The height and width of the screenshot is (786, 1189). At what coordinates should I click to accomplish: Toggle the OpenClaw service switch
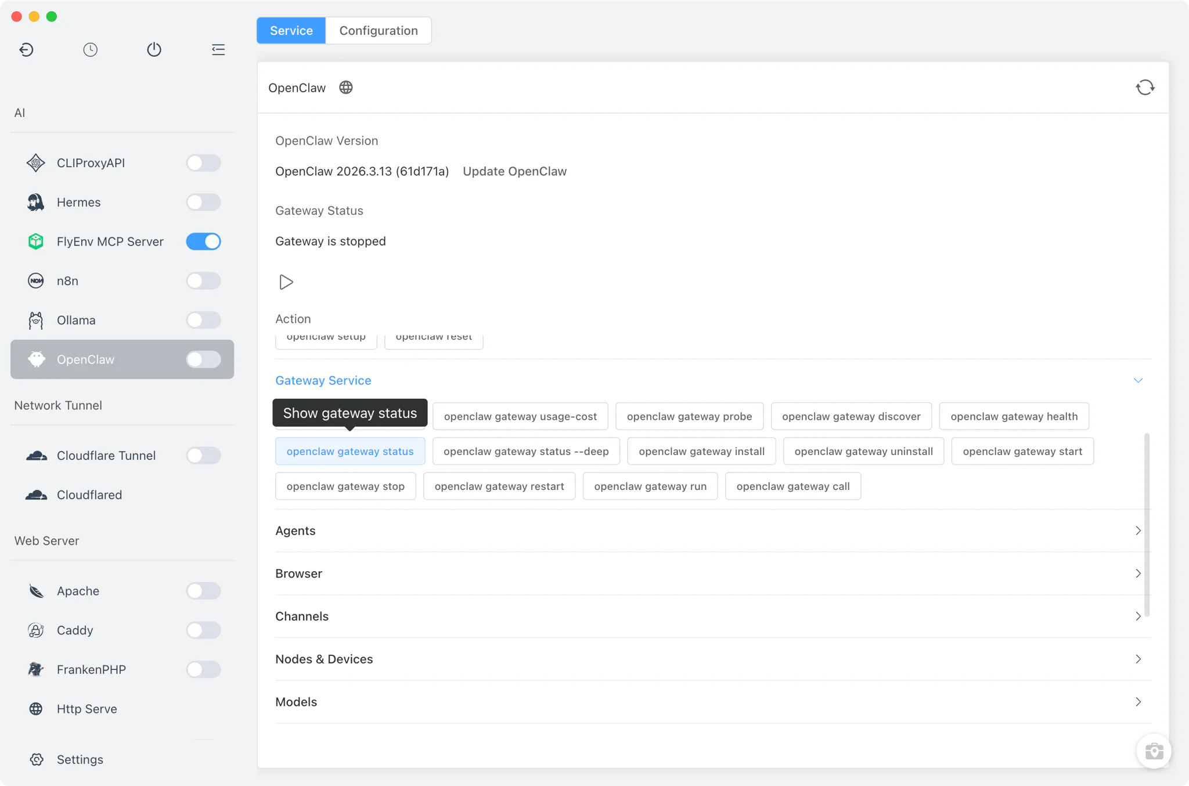click(203, 359)
